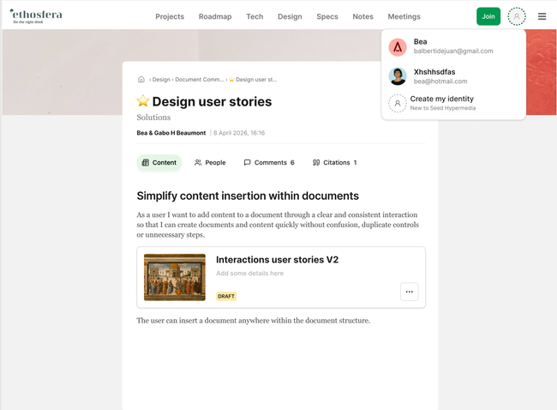The height and width of the screenshot is (410, 557).
Task: Select the Content tab
Action: 159,162
